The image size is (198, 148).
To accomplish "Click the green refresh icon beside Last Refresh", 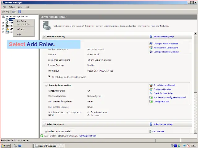I will [x=42, y=136].
